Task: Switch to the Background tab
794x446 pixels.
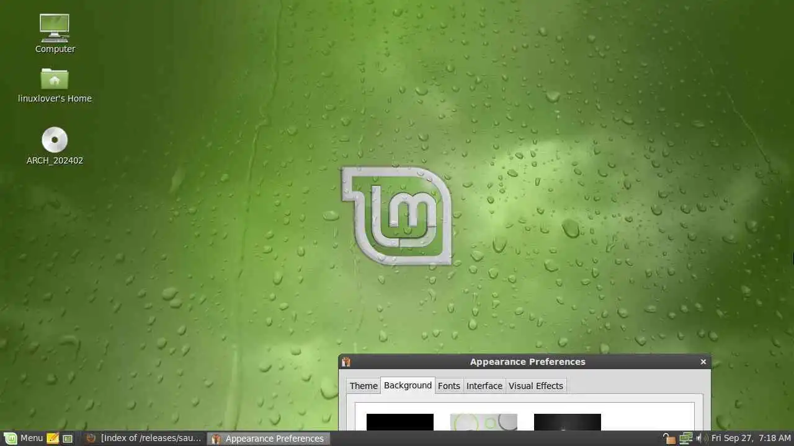Action: pos(408,385)
